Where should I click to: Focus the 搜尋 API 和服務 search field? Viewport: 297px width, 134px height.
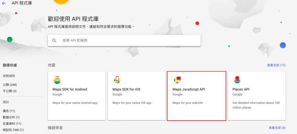tap(124, 40)
